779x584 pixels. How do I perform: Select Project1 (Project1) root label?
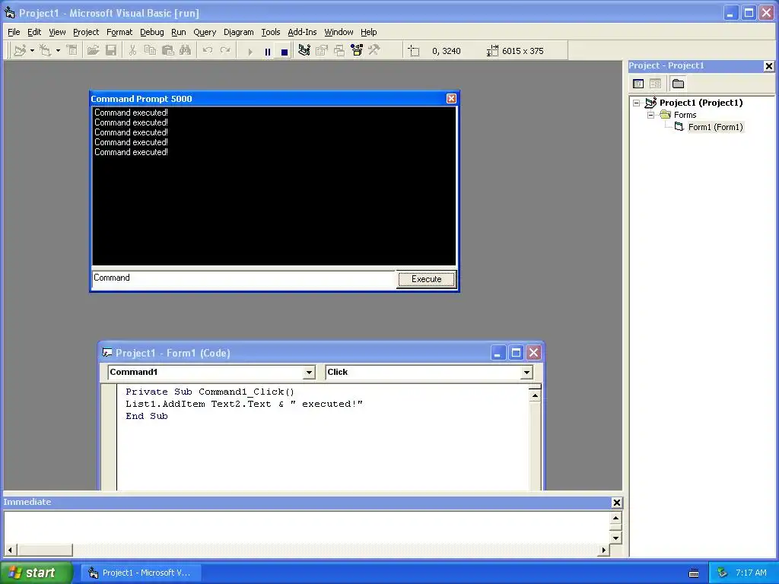click(701, 103)
